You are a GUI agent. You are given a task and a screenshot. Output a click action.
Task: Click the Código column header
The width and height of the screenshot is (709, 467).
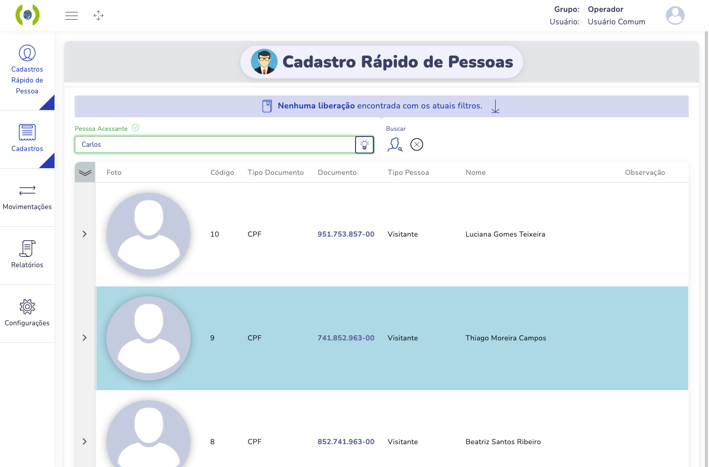tap(222, 172)
